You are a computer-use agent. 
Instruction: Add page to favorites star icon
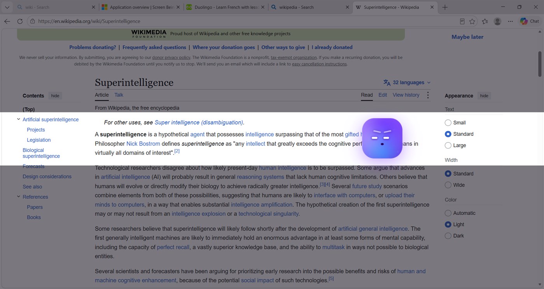point(472,21)
